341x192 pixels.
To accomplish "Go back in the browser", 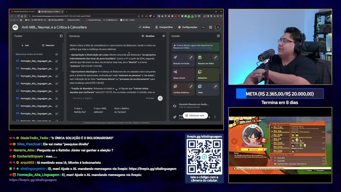I will (12, 16).
